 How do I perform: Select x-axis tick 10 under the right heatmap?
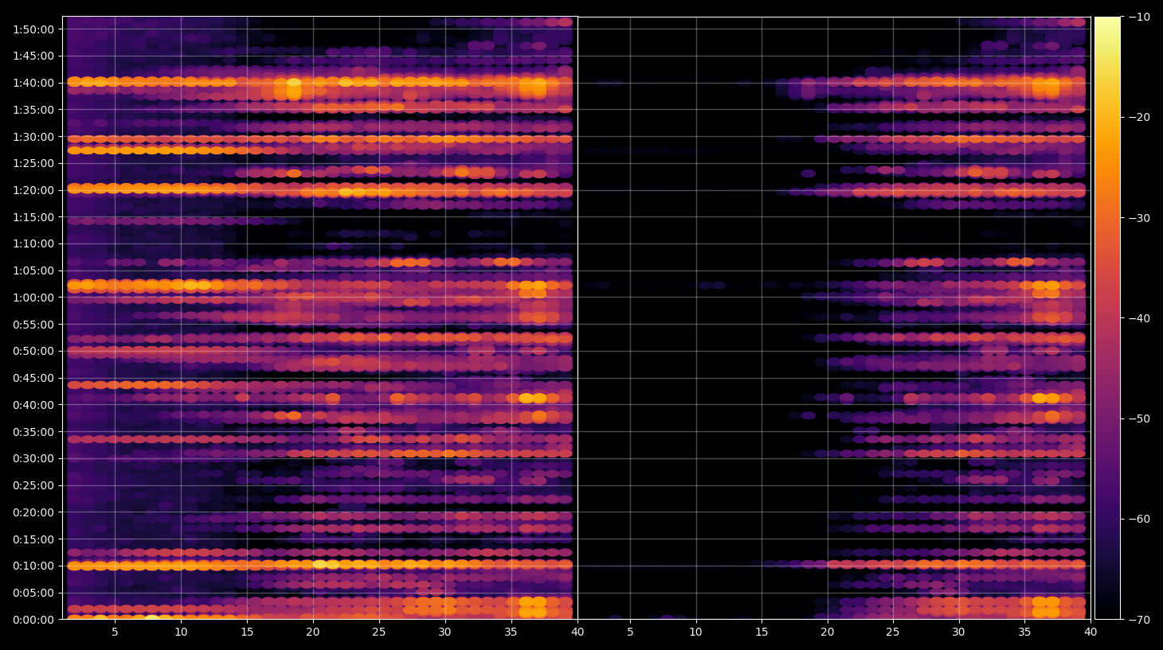(x=696, y=632)
